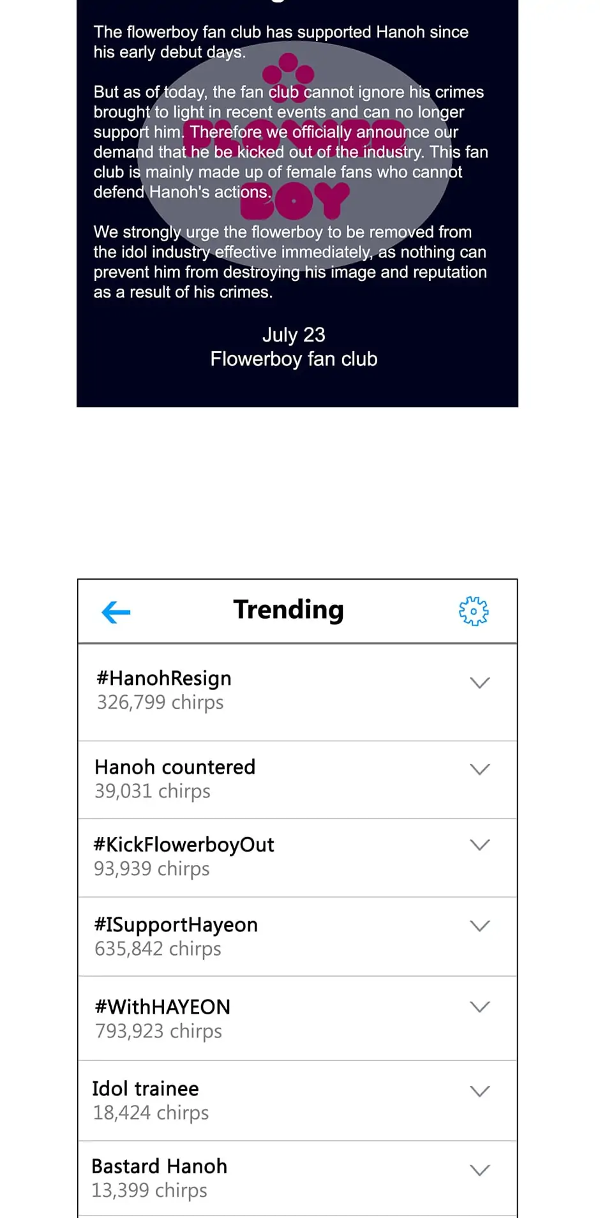Open the #KickFlowerboyOut hashtag
The width and height of the screenshot is (600, 1218).
(184, 845)
